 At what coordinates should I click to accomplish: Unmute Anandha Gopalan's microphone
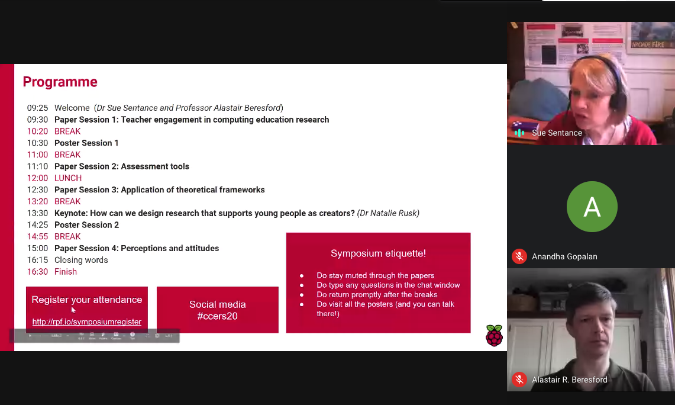(519, 256)
